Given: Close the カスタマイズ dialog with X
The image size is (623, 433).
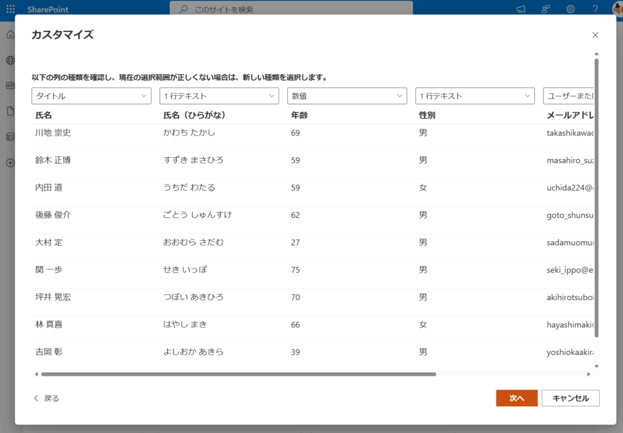Looking at the screenshot, I should 595,35.
